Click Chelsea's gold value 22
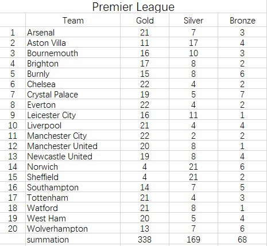Image resolution: width=267 pixels, height=246 pixels. click(145, 84)
